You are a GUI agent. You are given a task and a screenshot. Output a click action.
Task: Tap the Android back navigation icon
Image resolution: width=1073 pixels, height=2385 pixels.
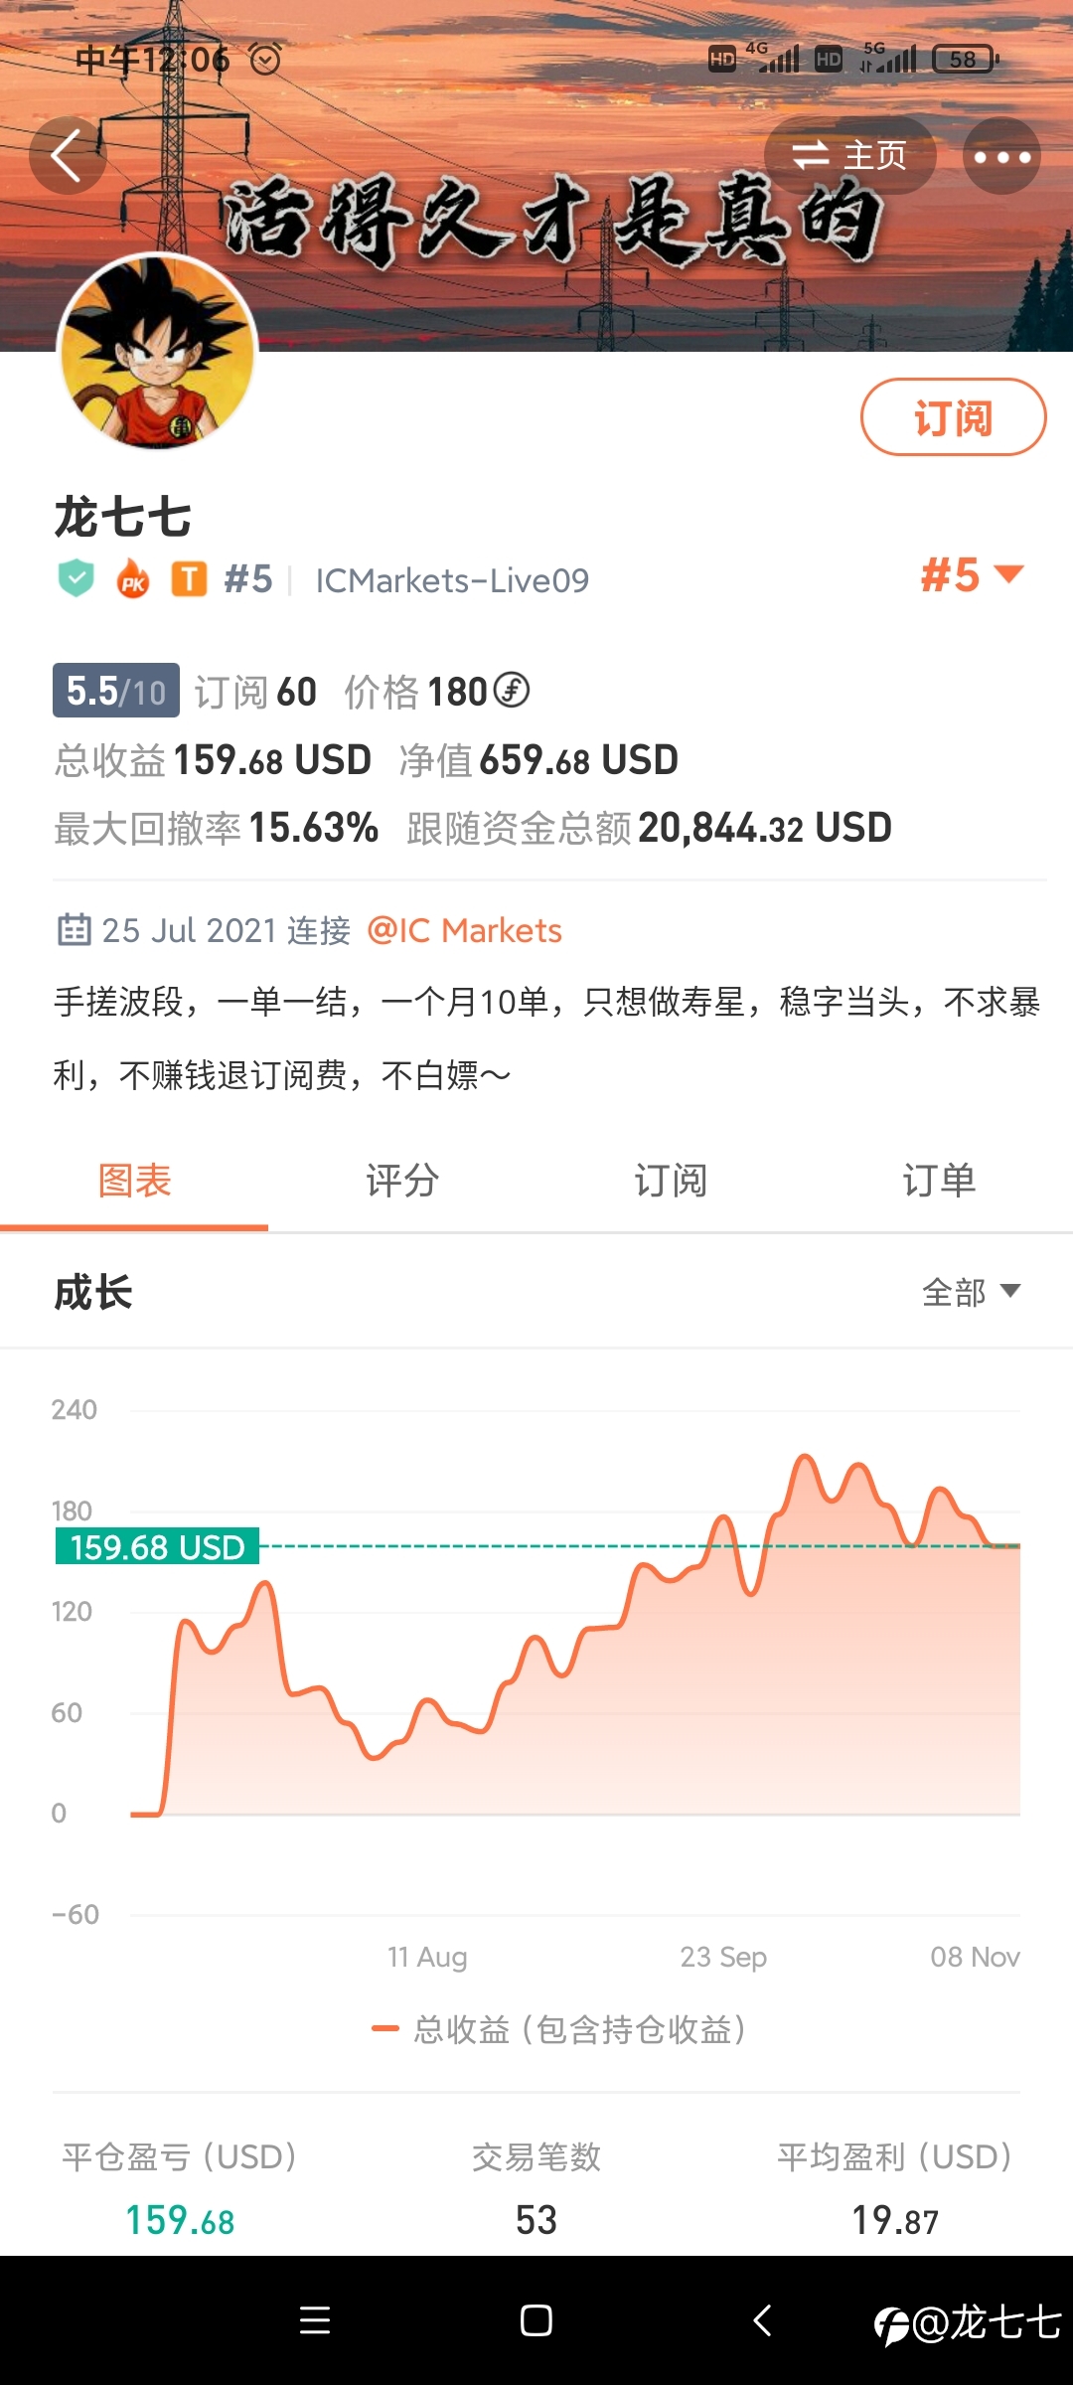click(762, 2319)
